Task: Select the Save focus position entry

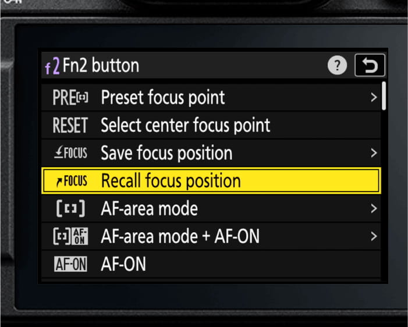Action: click(166, 153)
